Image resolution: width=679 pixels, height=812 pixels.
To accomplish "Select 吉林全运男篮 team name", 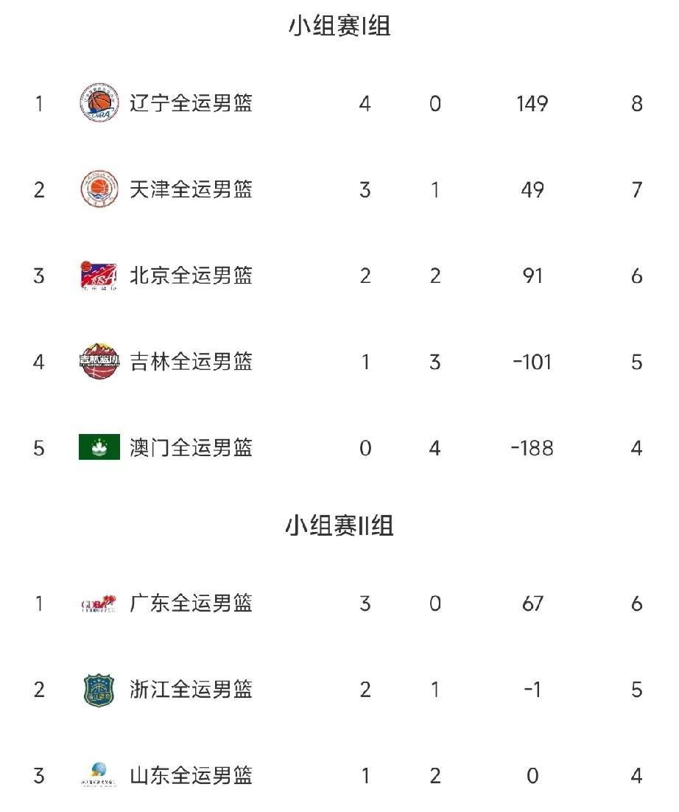I will pyautogui.click(x=191, y=362).
